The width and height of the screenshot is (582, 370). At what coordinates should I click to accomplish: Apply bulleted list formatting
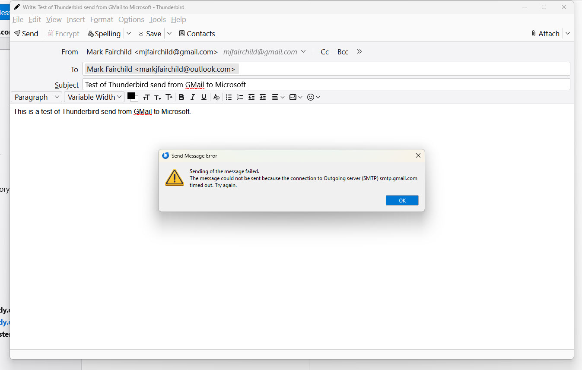[229, 97]
